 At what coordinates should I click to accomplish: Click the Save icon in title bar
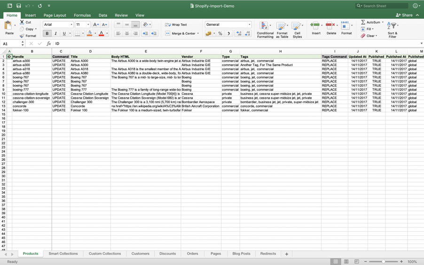click(x=19, y=6)
